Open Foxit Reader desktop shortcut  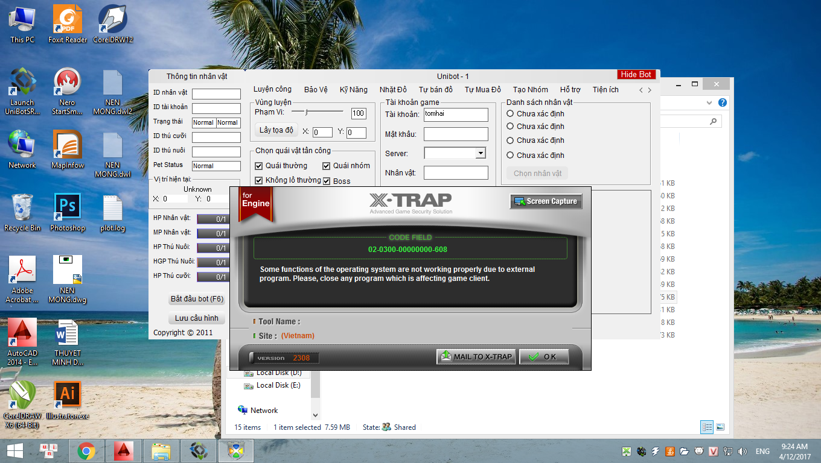[68, 24]
